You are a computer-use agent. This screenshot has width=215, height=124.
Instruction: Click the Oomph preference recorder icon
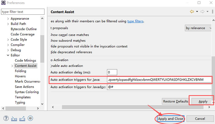coord(30,118)
